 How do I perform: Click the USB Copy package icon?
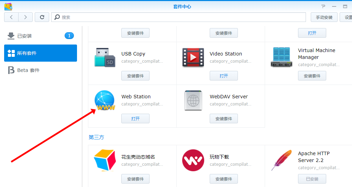[104, 58]
